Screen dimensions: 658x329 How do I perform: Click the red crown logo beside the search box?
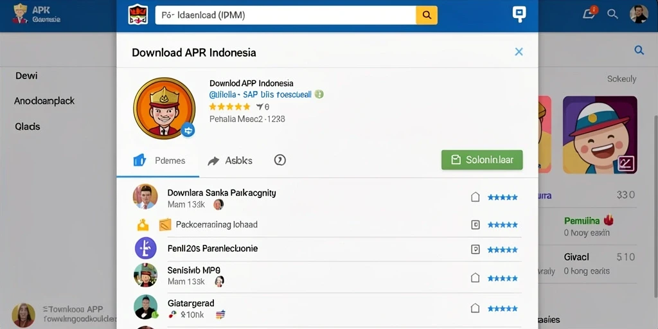[138, 15]
